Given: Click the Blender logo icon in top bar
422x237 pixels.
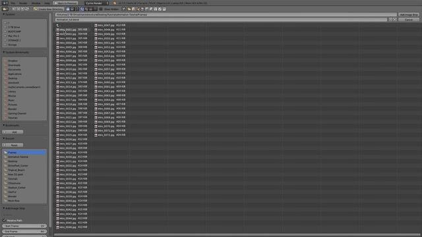Looking at the screenshot, I should click(x=114, y=3).
